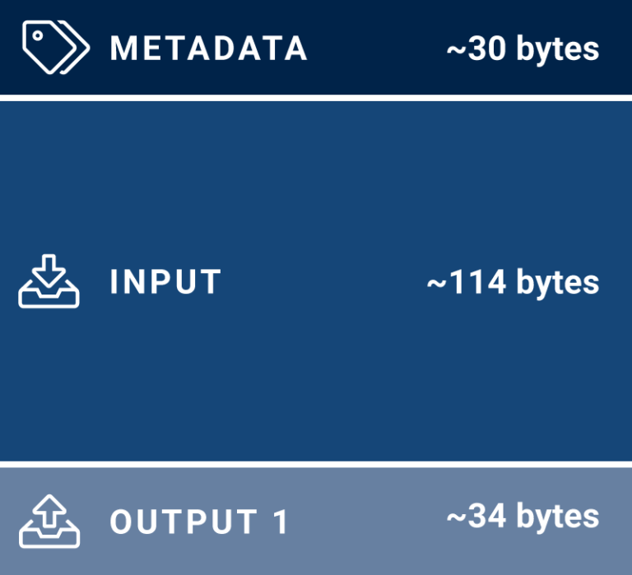Select the OUTPUT 1 label text

pos(199,522)
